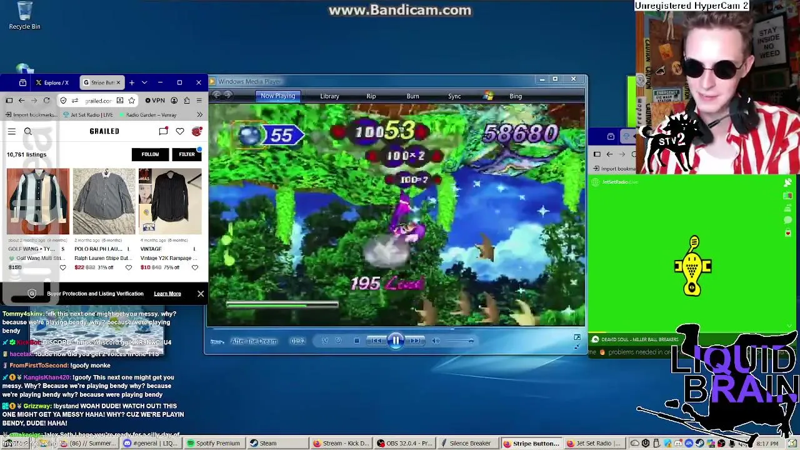Screen dimensions: 800x450
Task: Open the Bing tab in Media Player
Action: (516, 96)
